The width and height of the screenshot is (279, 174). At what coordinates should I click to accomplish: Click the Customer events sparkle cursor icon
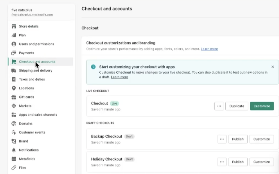(x=14, y=132)
